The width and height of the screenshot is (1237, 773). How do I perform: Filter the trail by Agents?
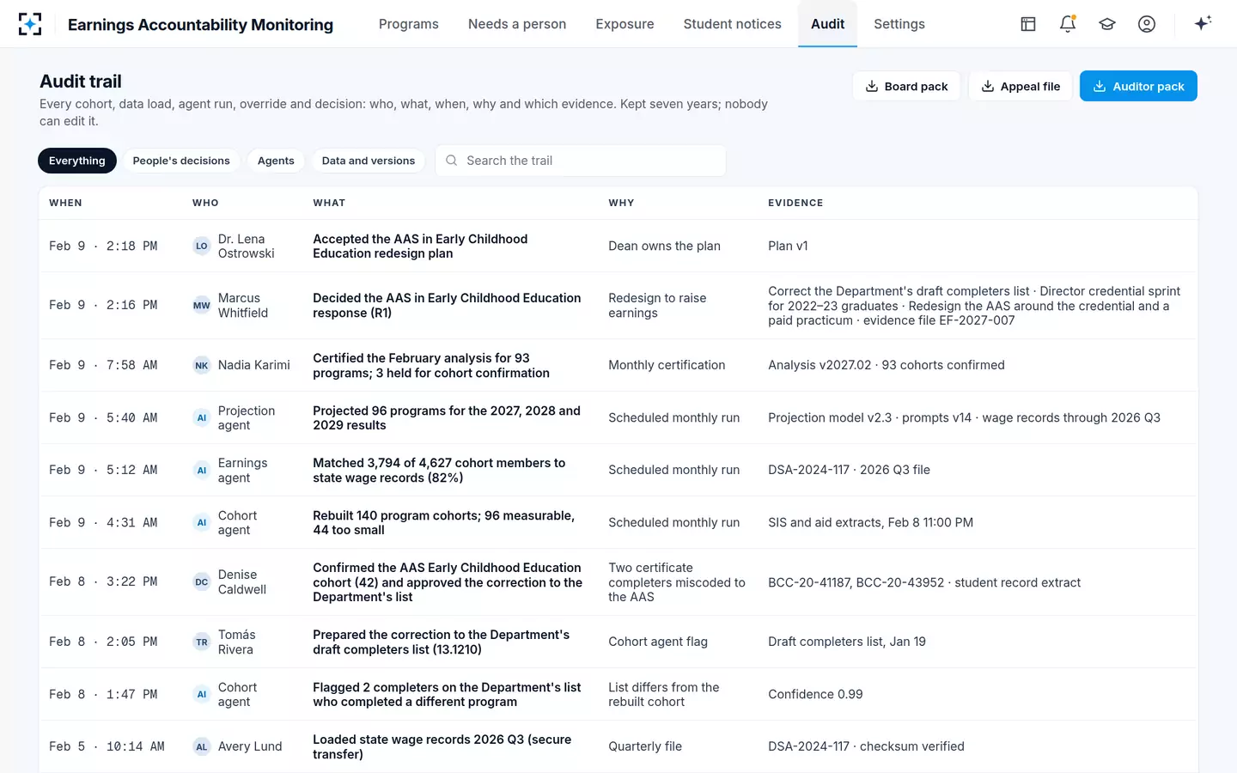click(276, 161)
